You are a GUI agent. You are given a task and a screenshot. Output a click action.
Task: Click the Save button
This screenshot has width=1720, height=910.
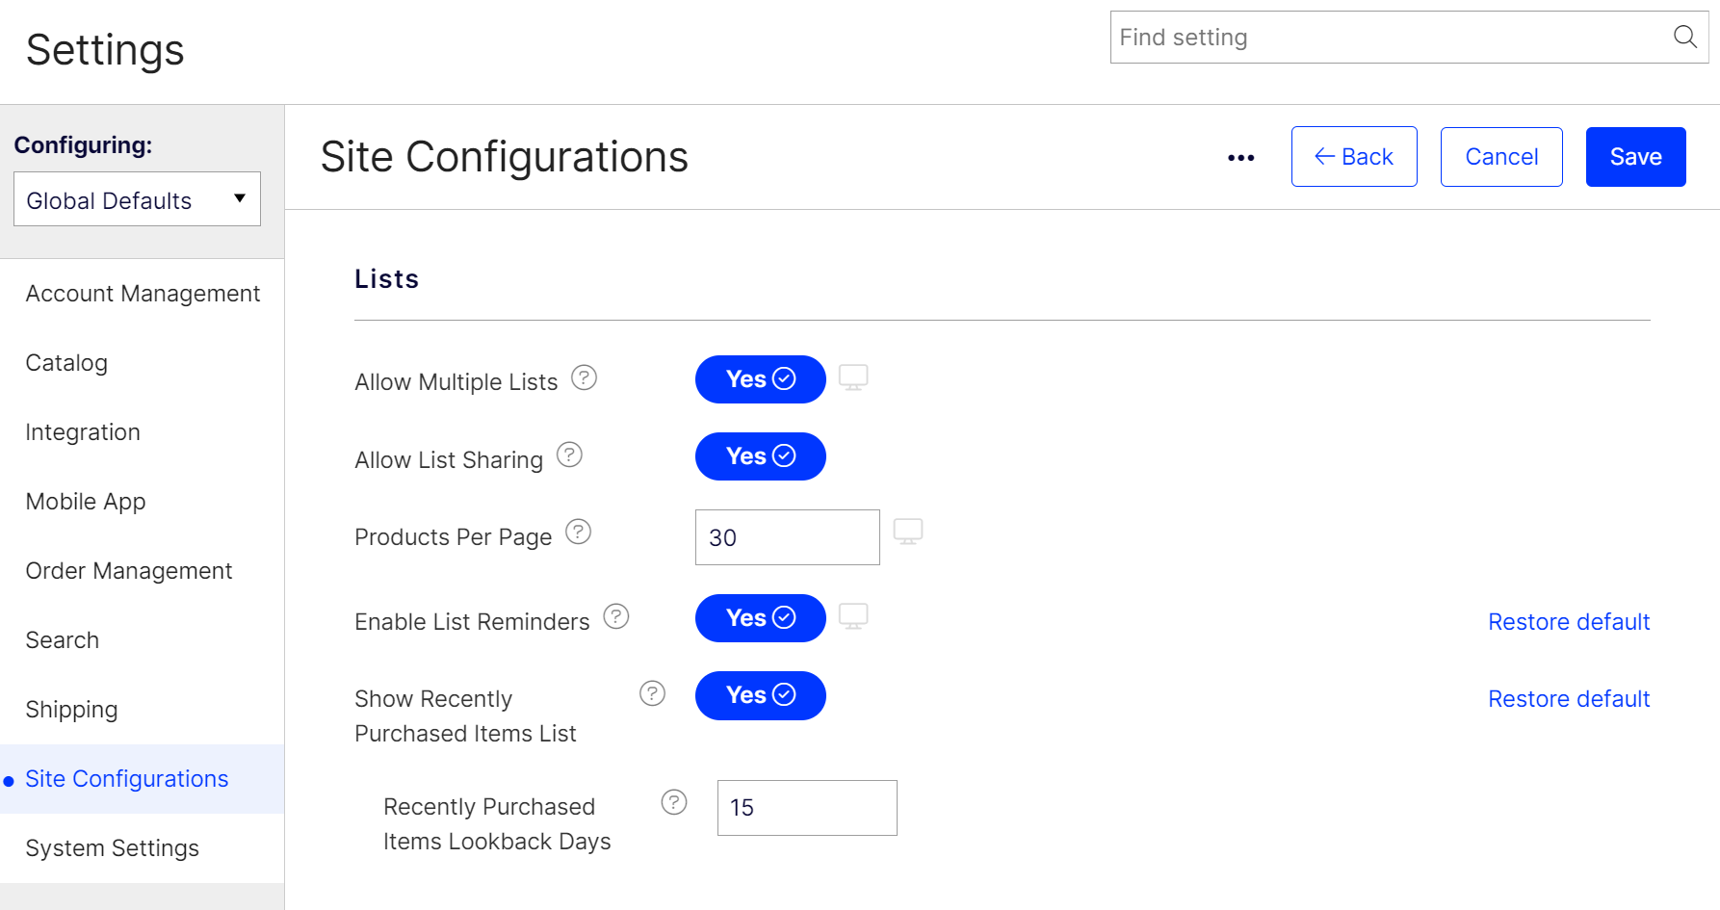[x=1635, y=157]
